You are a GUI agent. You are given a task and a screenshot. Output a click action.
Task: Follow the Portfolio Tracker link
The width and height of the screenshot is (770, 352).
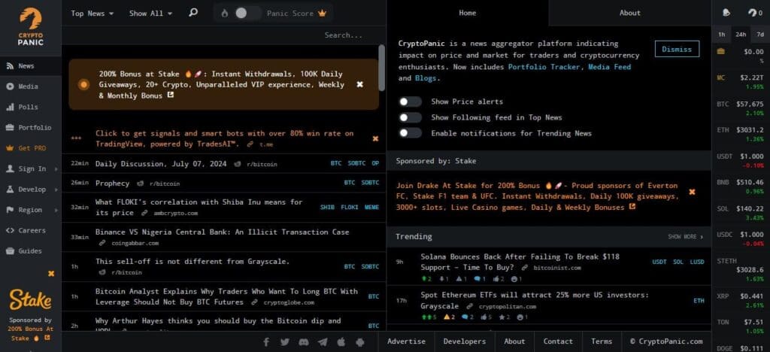pos(545,67)
